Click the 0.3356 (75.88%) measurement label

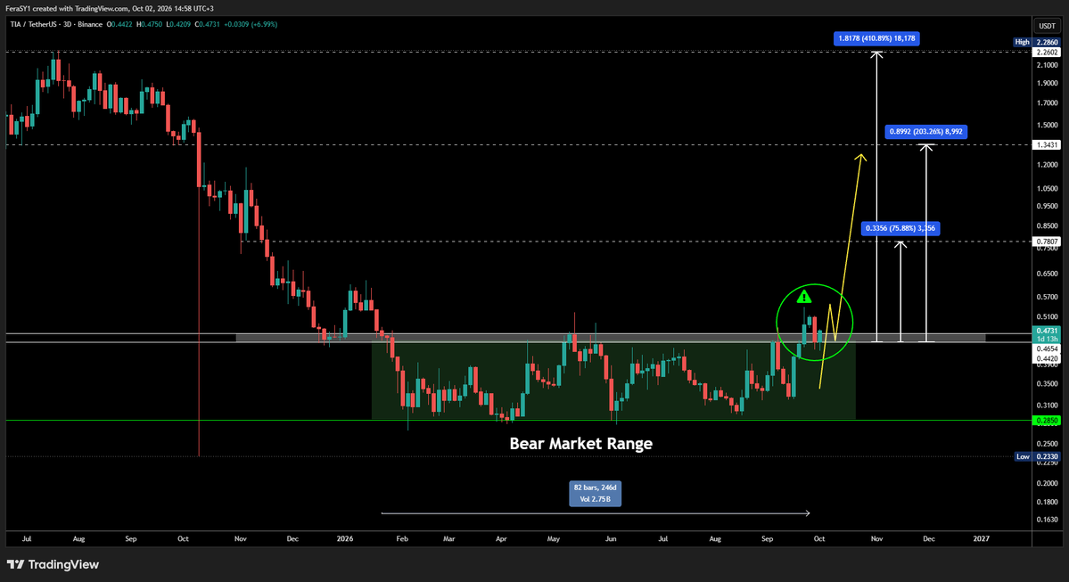coord(900,228)
